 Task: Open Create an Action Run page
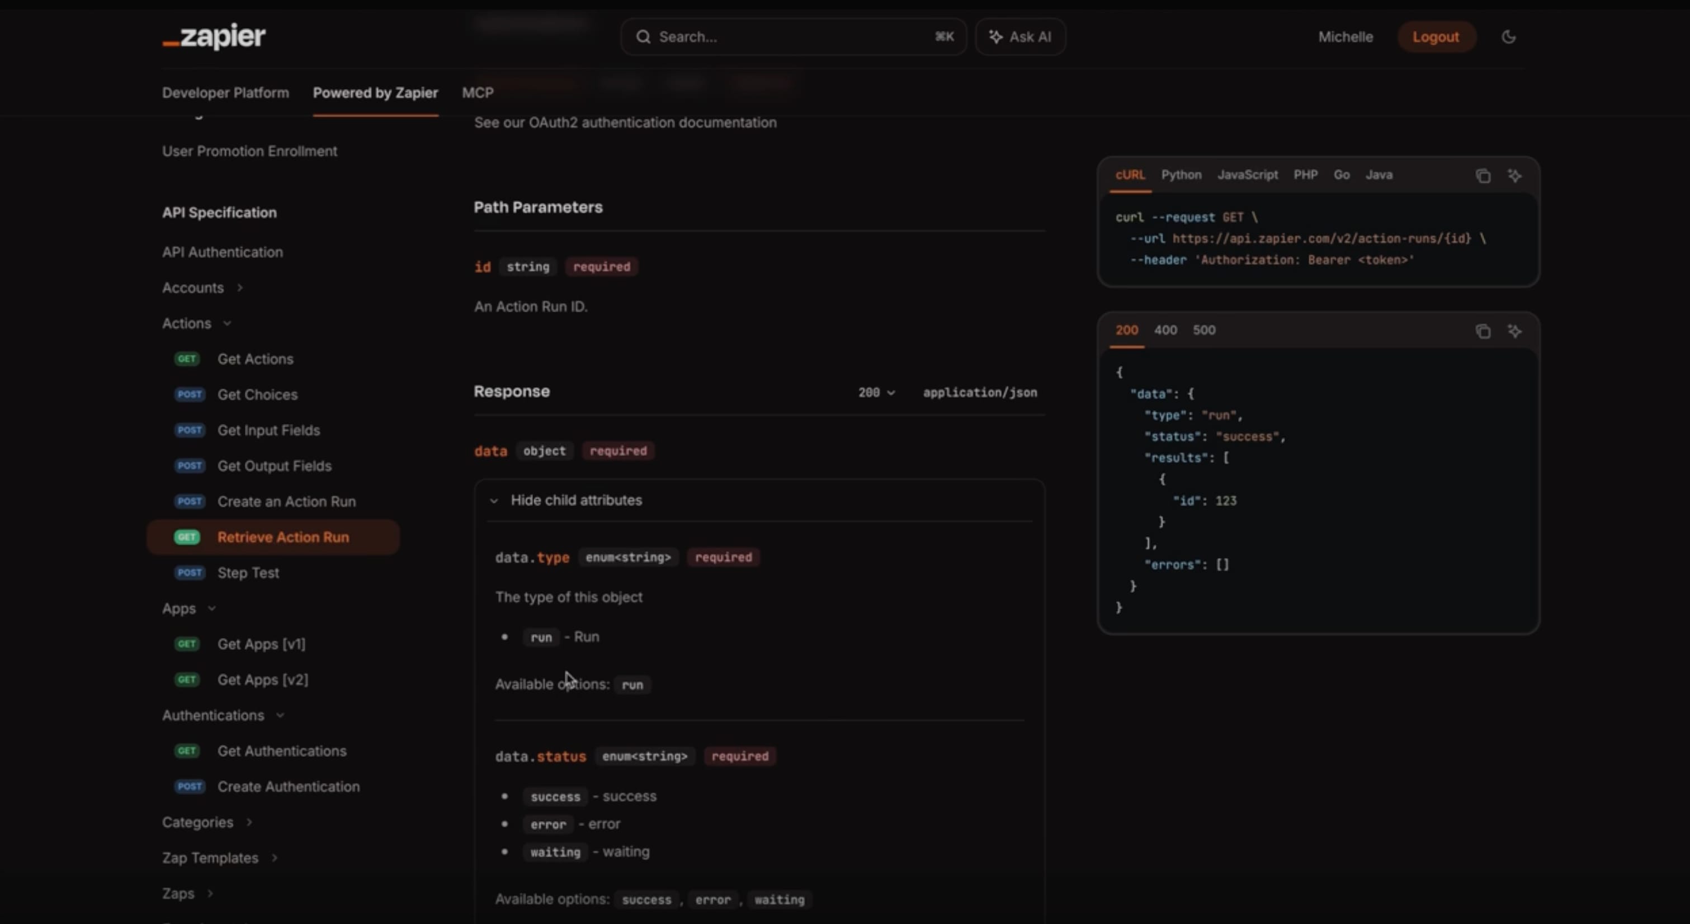(x=286, y=502)
